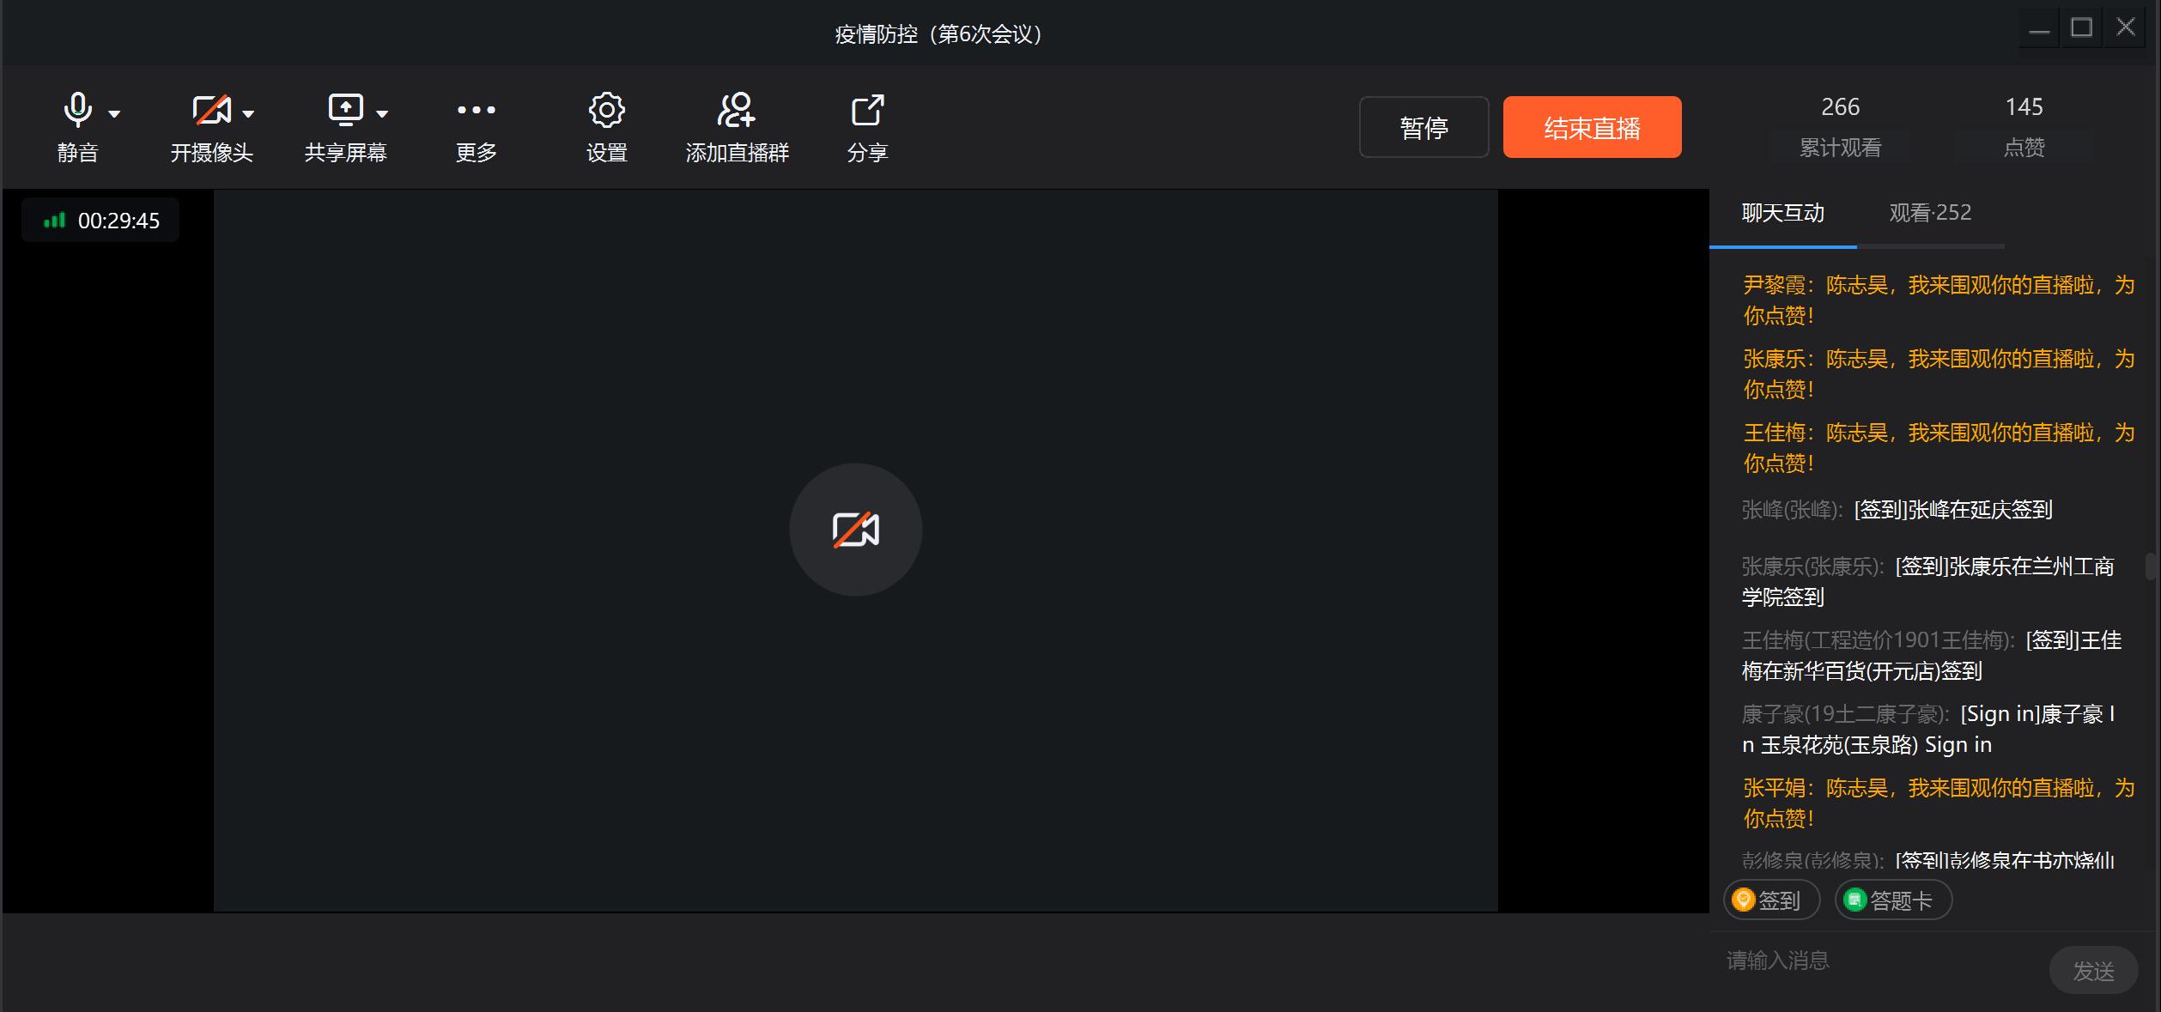Click add live group icon

click(x=736, y=111)
